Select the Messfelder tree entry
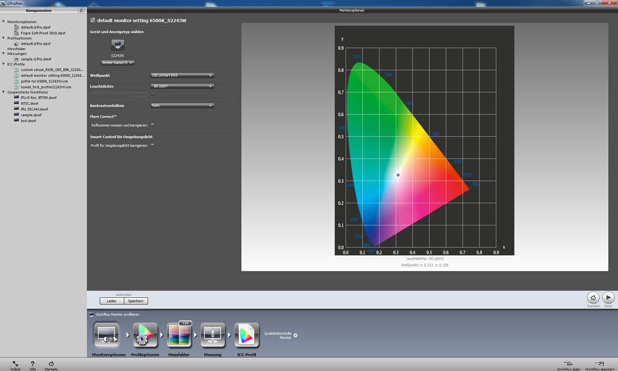Image resolution: width=618 pixels, height=371 pixels. [x=17, y=49]
